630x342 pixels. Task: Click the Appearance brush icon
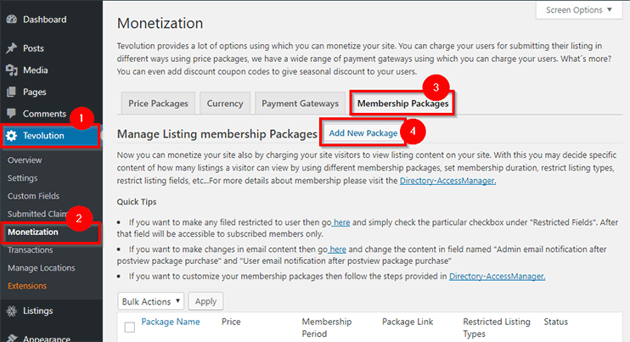[12, 338]
